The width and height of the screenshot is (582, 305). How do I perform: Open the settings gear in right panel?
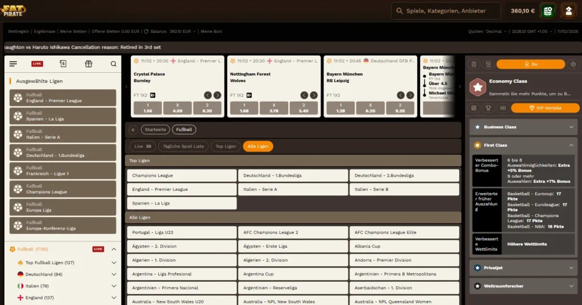573,64
